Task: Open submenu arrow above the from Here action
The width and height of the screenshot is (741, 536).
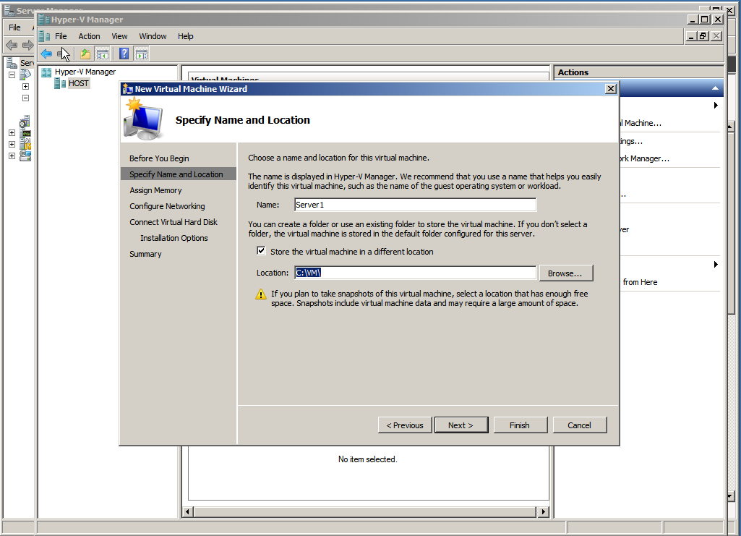Action: 716,264
